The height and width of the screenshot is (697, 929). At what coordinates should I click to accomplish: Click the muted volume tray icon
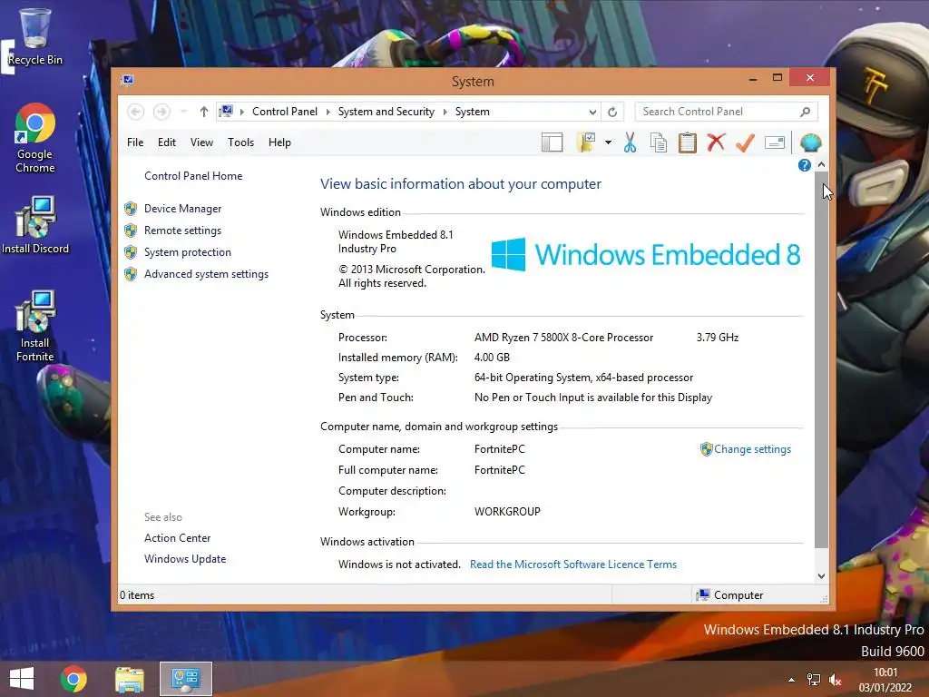pyautogui.click(x=836, y=680)
